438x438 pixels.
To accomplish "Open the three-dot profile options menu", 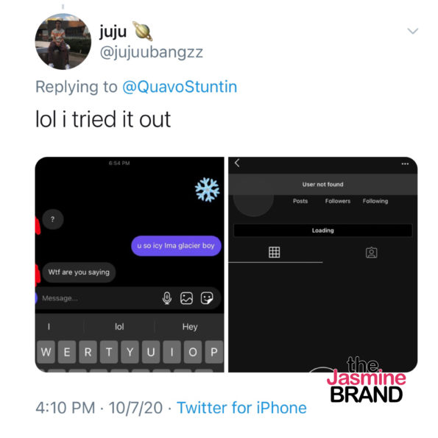I will pyautogui.click(x=405, y=163).
